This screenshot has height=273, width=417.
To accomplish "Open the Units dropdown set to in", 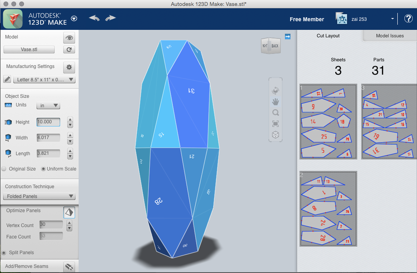I will 48,106.
